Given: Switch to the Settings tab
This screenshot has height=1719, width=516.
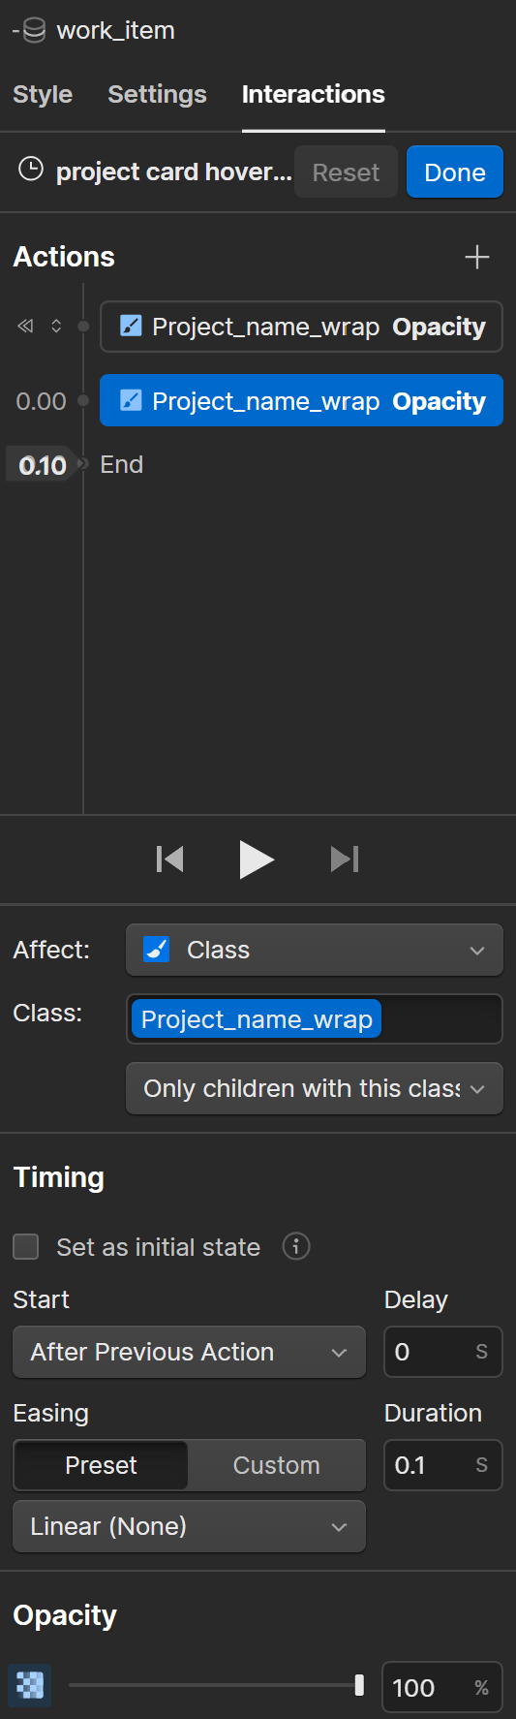Looking at the screenshot, I should click(157, 94).
